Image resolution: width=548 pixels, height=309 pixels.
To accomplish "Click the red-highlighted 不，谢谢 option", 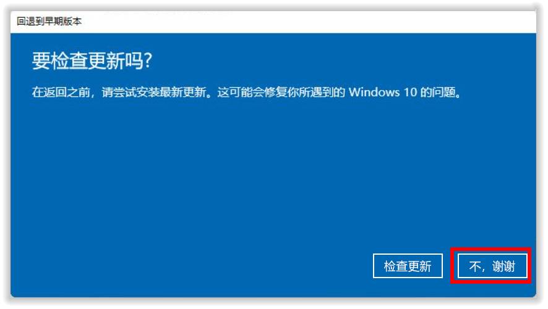I will pos(492,266).
